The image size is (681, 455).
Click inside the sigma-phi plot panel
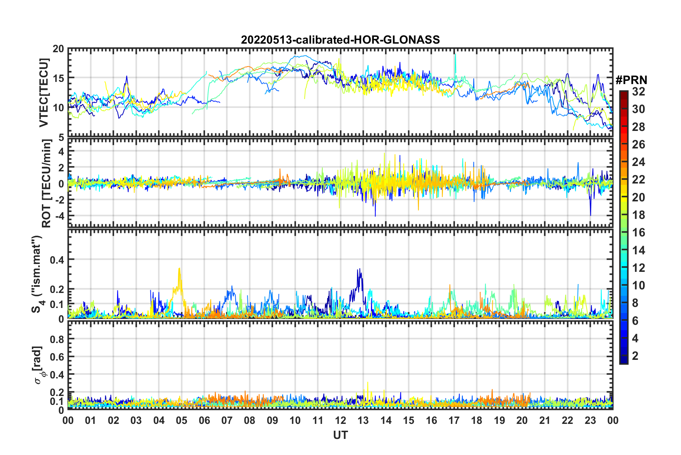(x=340, y=365)
